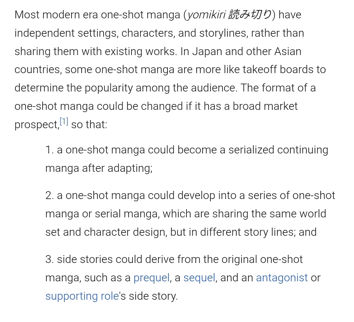Follow the "antagonist" link
354x322 pixels.
coord(282,278)
